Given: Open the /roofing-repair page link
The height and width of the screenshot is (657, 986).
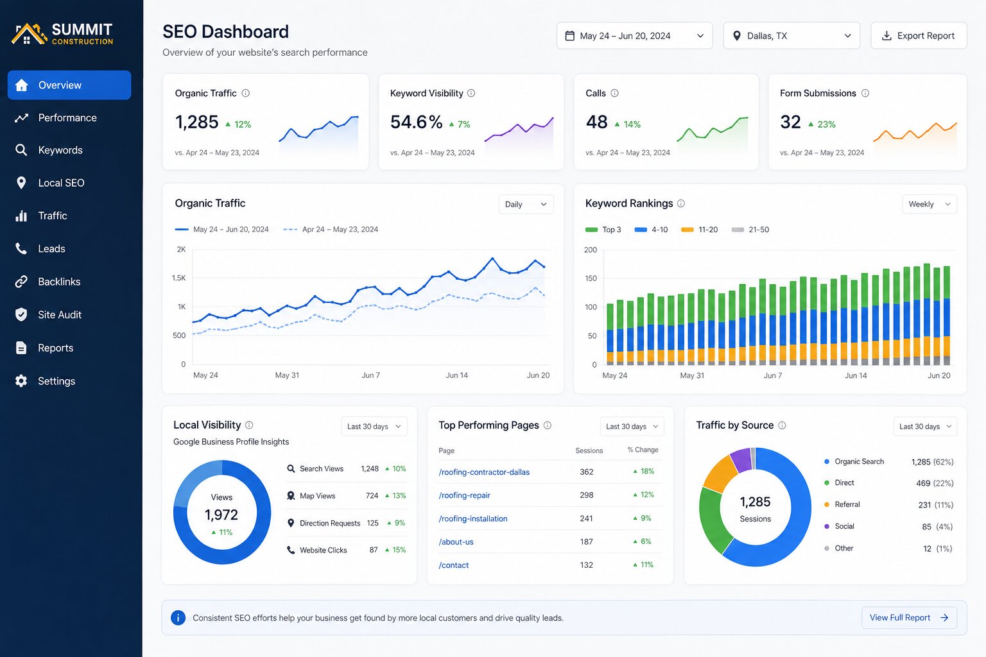Looking at the screenshot, I should click(x=464, y=495).
